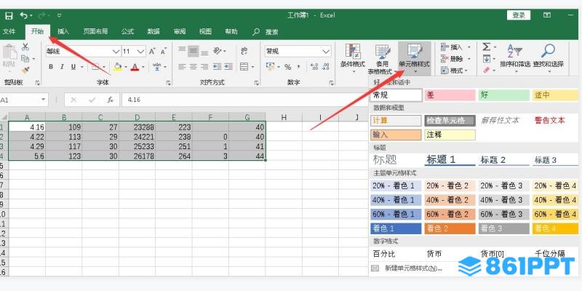Image resolution: width=582 pixels, height=291 pixels.
Task: Wrap text using the abc icon
Action: (x=244, y=51)
